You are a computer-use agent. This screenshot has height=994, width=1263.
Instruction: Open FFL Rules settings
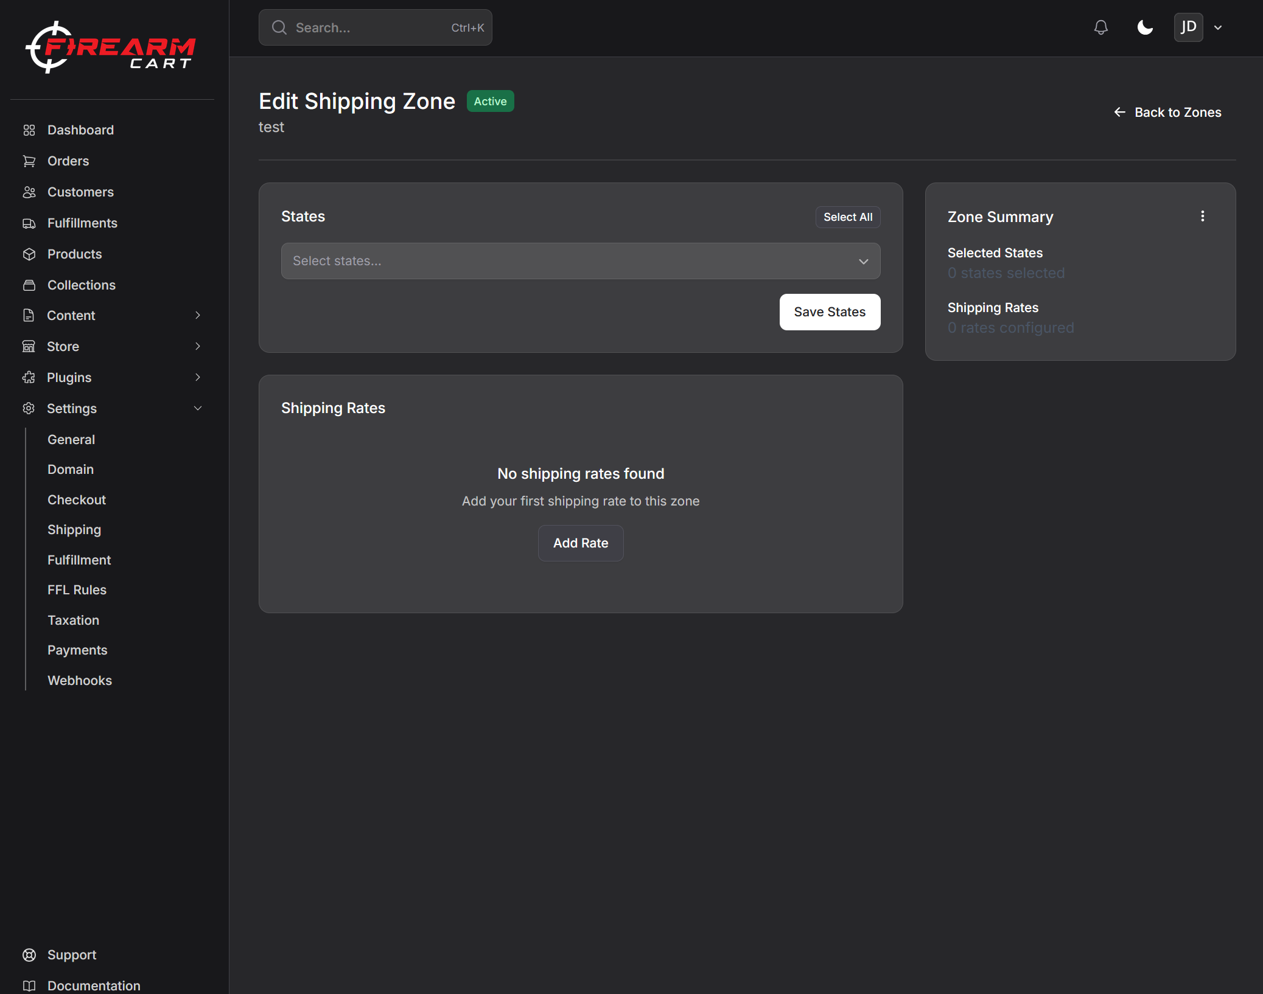coord(77,590)
